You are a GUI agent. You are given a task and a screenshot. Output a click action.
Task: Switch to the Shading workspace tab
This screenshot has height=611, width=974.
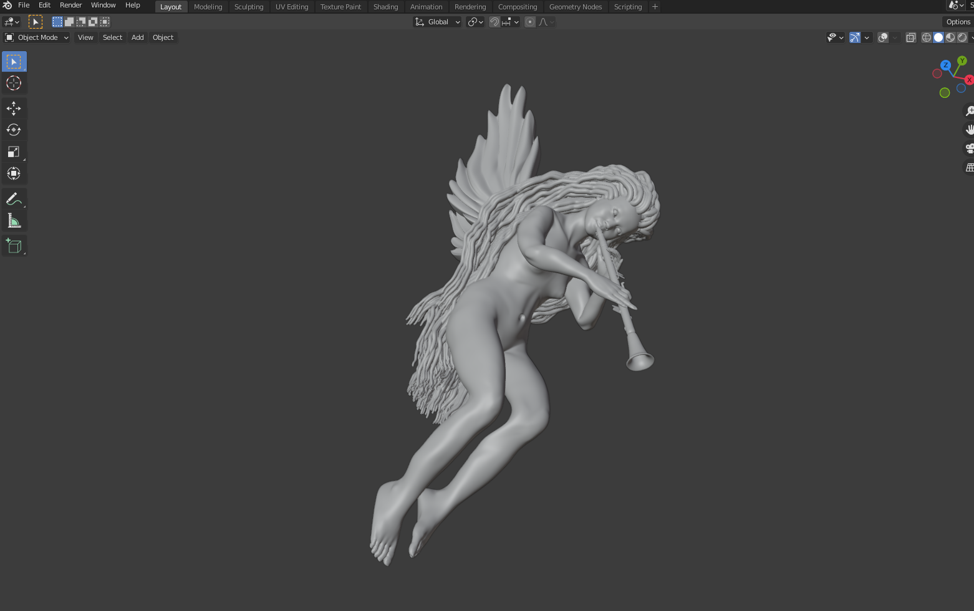385,7
